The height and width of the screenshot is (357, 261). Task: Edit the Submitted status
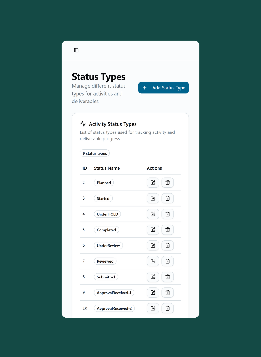[153, 277]
